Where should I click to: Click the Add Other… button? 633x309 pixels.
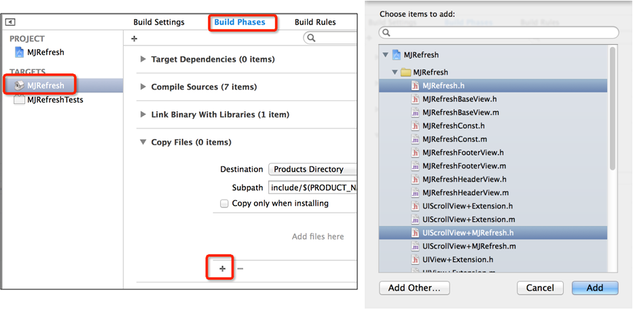click(x=414, y=288)
